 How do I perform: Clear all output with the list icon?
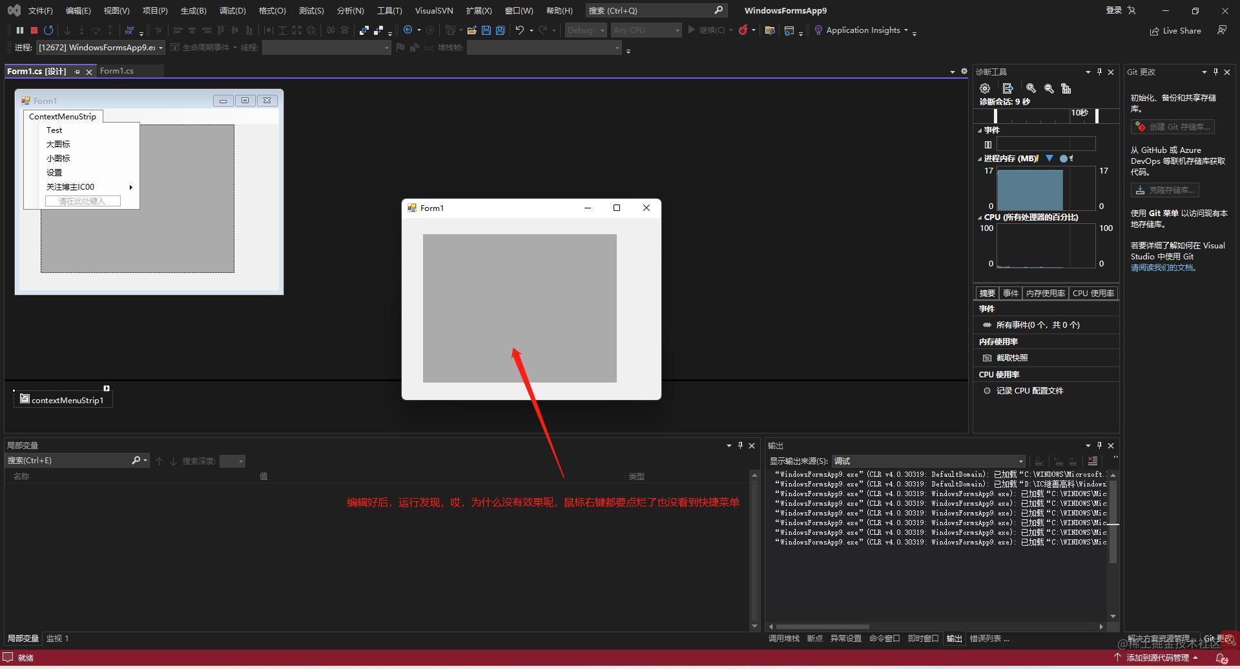click(1092, 461)
